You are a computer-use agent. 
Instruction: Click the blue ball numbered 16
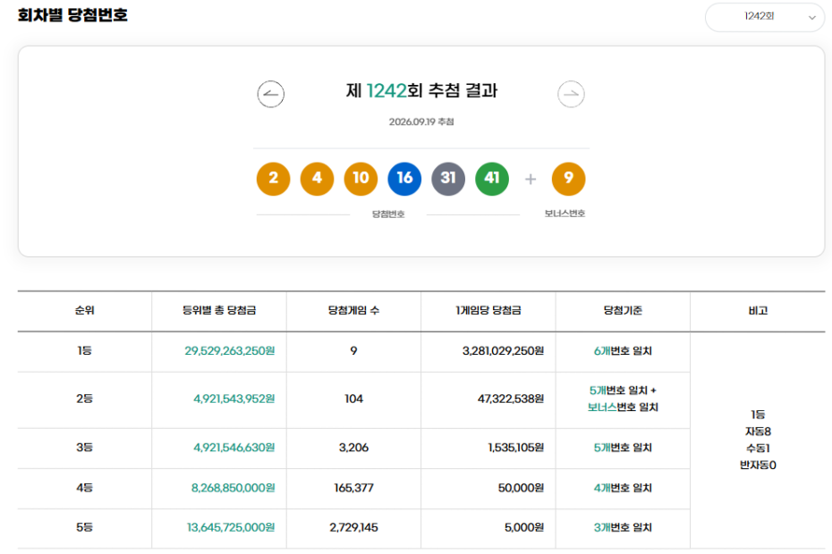coord(405,179)
